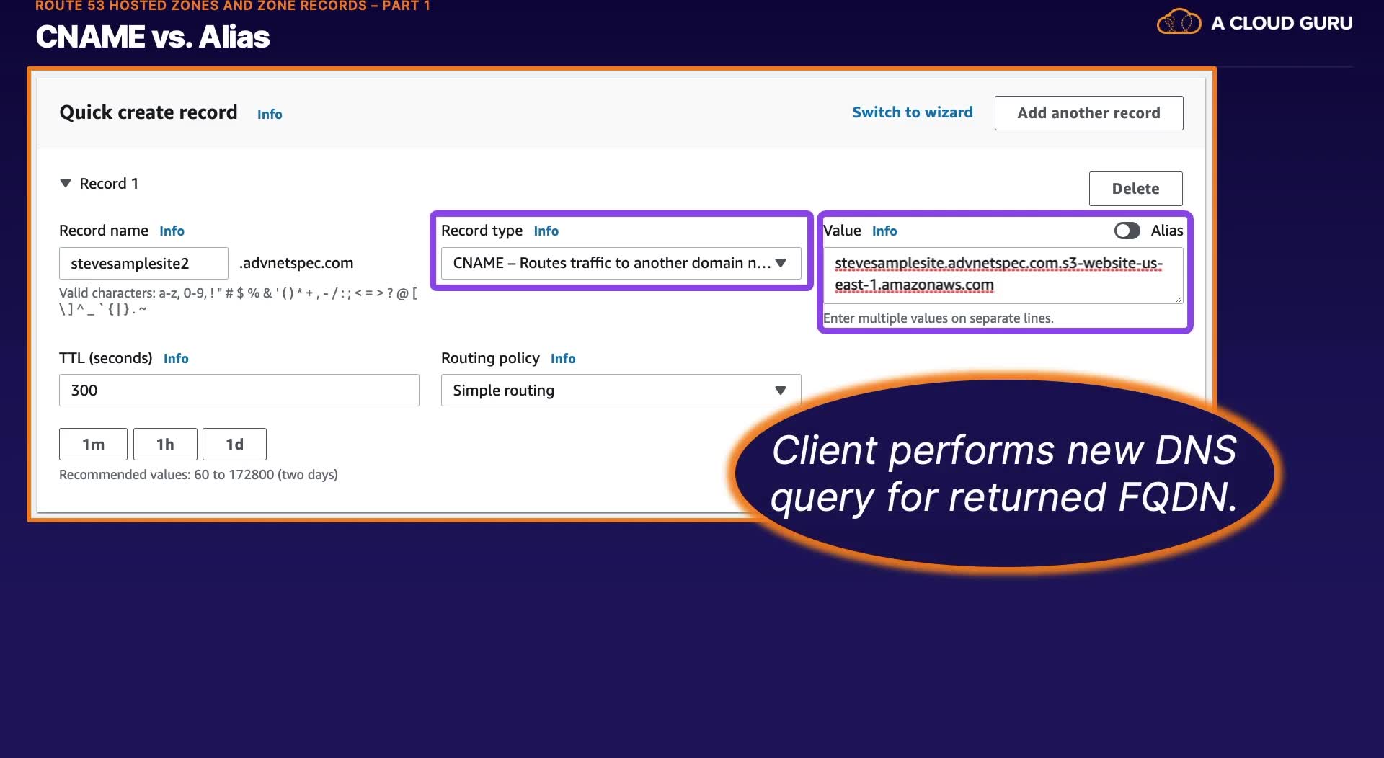
Task: Set TTL to 1h
Action: (165, 445)
